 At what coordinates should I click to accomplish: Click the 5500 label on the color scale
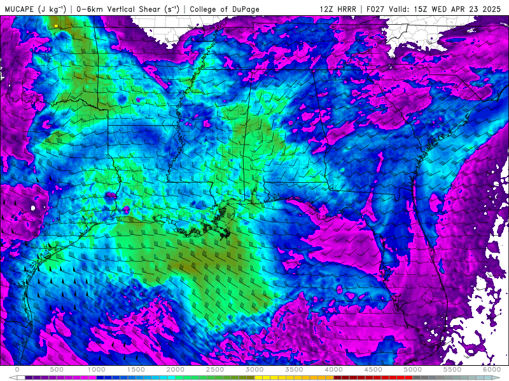coord(452,370)
